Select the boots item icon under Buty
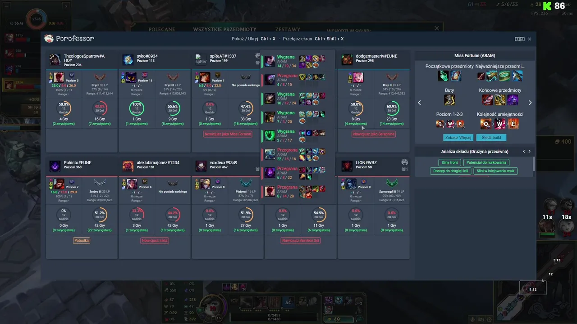577x324 pixels. coord(449,99)
